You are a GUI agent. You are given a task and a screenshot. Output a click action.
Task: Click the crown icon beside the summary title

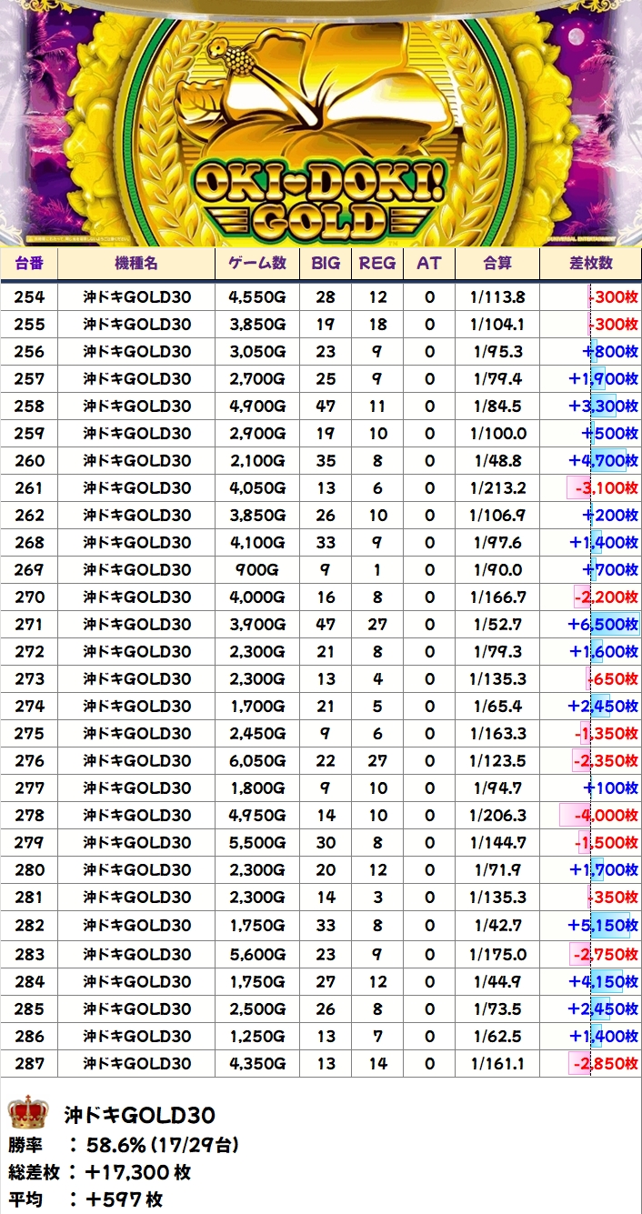click(x=27, y=1112)
